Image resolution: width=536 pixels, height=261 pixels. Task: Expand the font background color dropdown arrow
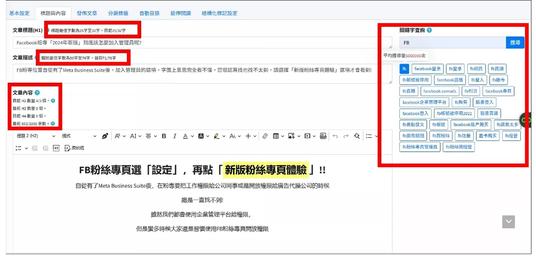pos(208,136)
